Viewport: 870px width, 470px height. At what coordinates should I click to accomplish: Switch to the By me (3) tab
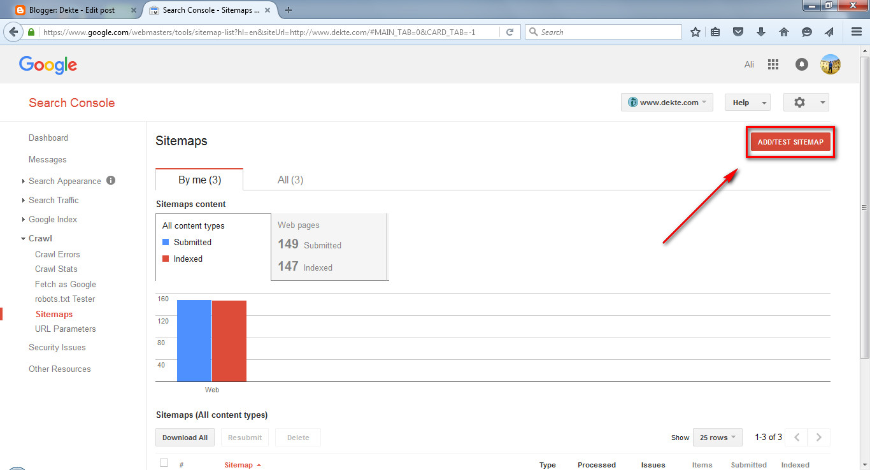click(199, 180)
